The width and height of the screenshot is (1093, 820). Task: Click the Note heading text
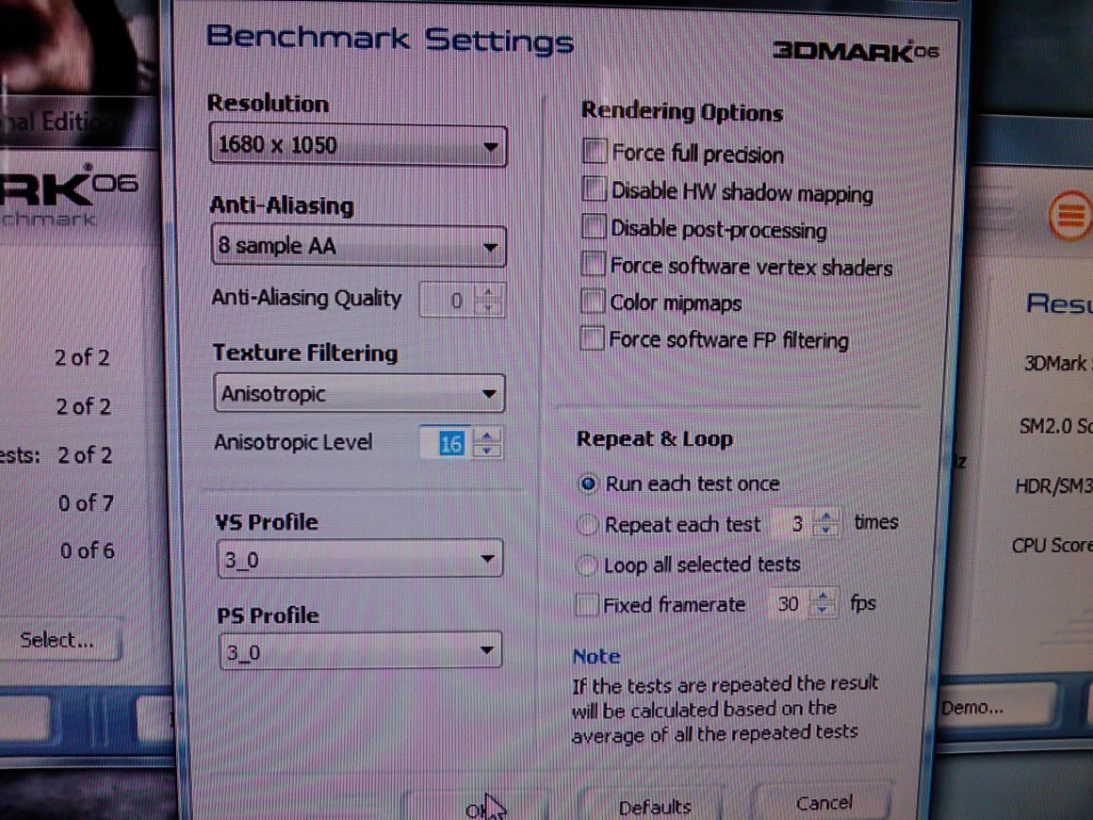point(596,656)
